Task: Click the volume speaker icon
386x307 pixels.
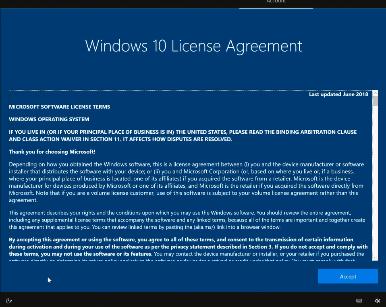Action: [x=378, y=301]
